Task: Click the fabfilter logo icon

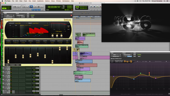Action: (112, 62)
